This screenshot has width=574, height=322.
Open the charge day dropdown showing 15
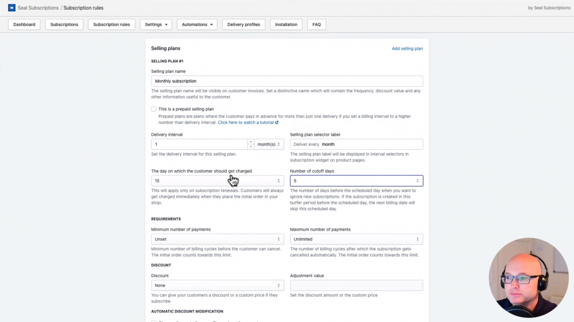click(x=217, y=181)
